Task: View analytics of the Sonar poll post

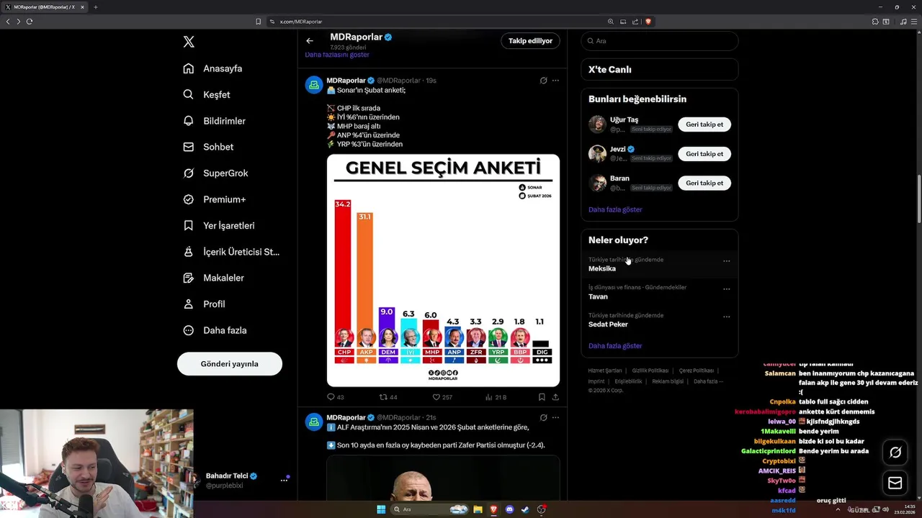Action: [x=496, y=397]
